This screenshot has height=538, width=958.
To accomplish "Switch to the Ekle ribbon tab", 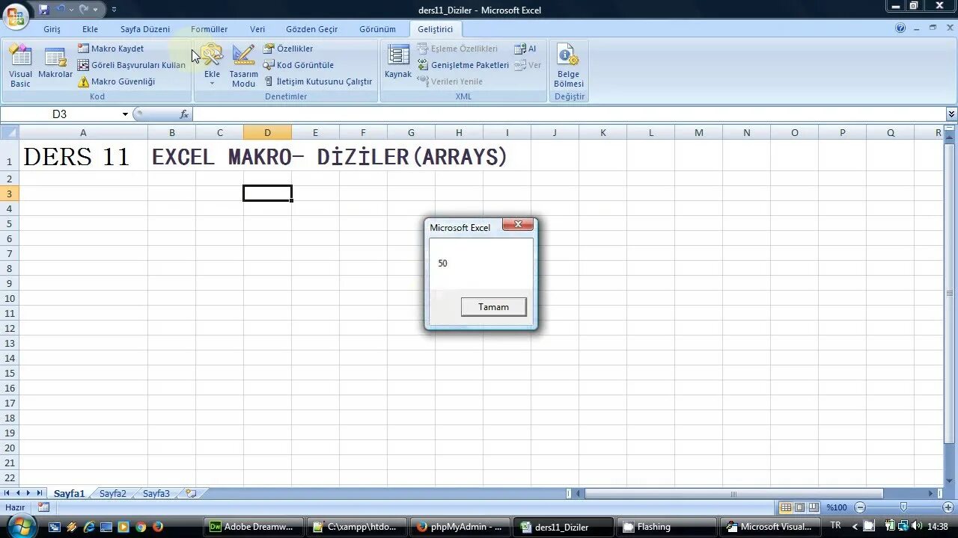I will (x=90, y=29).
